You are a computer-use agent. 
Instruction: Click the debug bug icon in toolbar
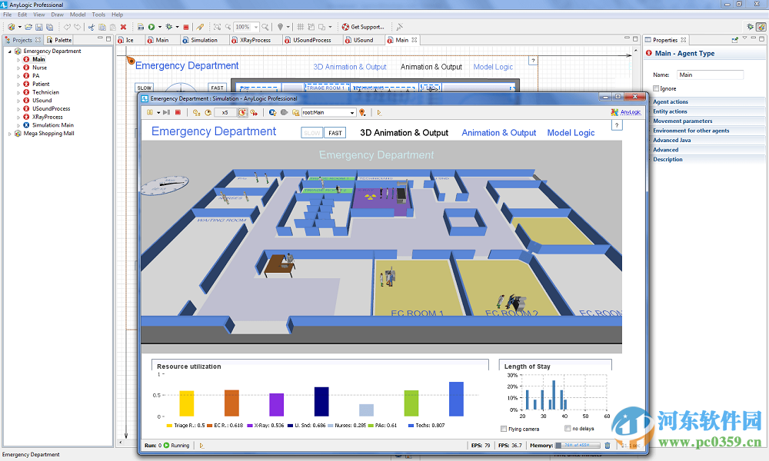point(169,27)
